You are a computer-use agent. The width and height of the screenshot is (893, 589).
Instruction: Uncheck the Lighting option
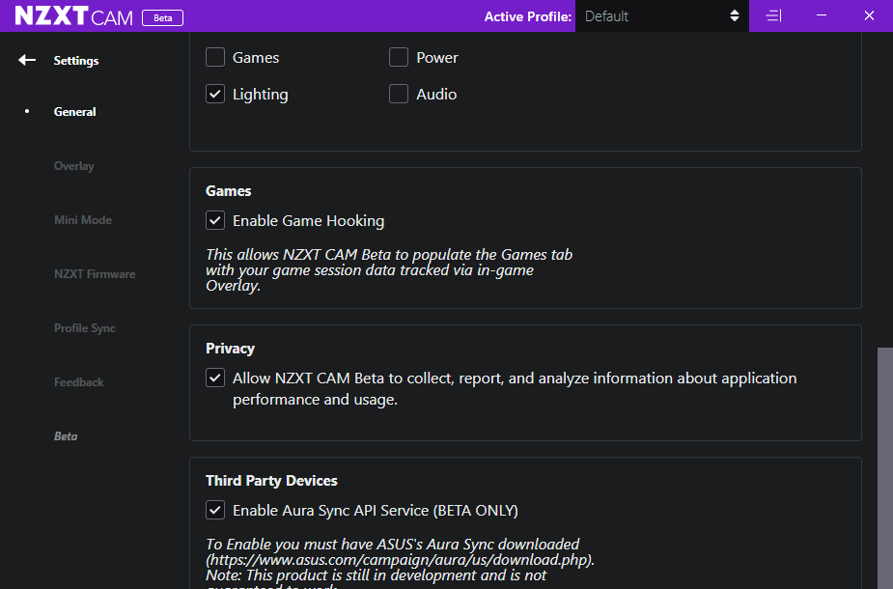(214, 94)
